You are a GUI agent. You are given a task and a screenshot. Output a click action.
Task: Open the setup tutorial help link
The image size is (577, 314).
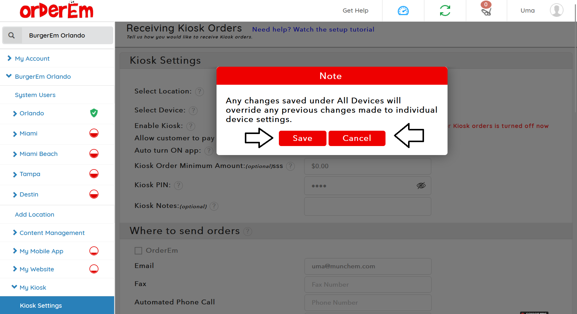coord(313,29)
